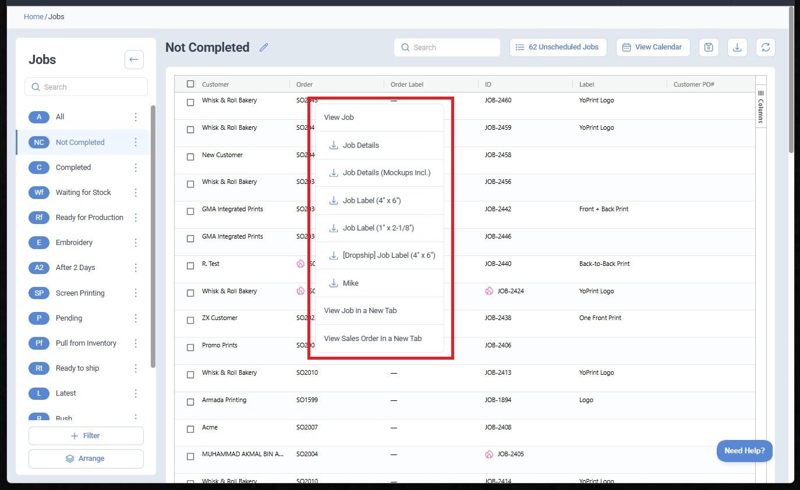The width and height of the screenshot is (800, 490).
Task: Open the 62 Unscheduled Jobs list
Action: tap(558, 47)
